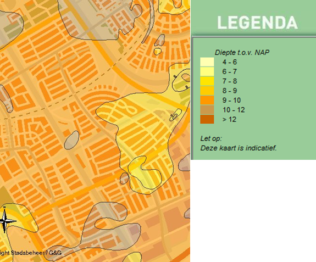Viewport: 316px width, 262px height.
Task: Click the Diepte t.o.v. NAP heading
Action: pyautogui.click(x=242, y=53)
